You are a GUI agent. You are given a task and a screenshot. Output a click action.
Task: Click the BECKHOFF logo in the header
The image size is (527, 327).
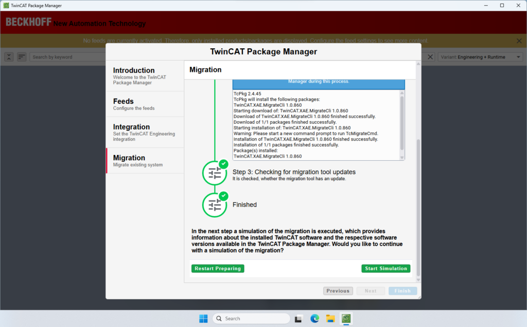29,22
